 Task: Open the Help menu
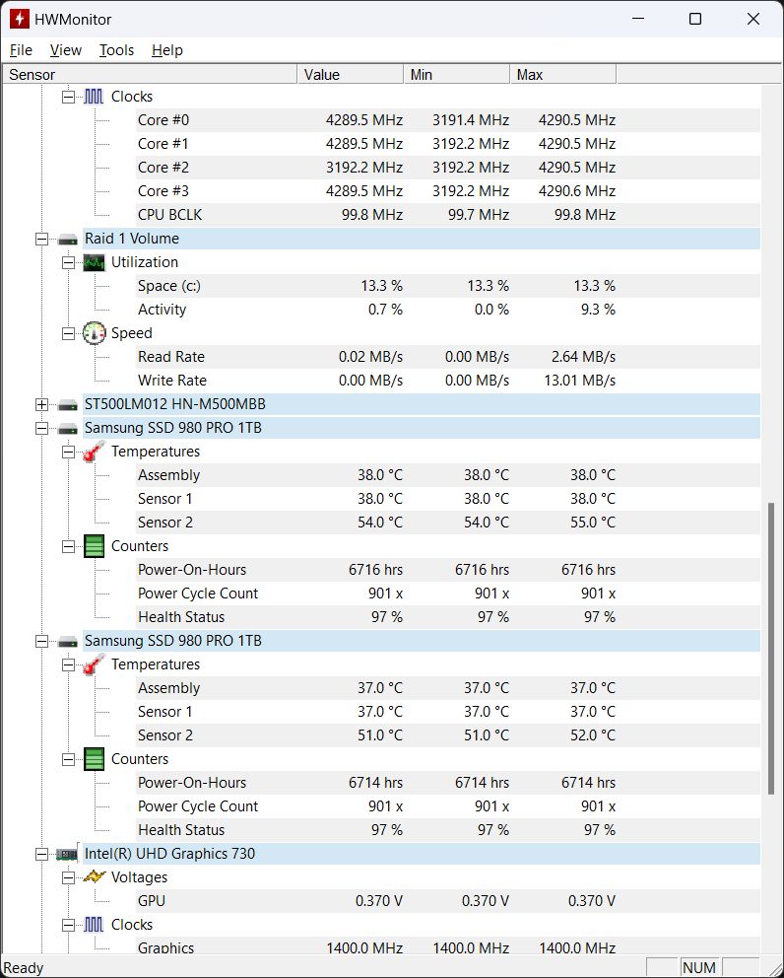click(x=167, y=50)
